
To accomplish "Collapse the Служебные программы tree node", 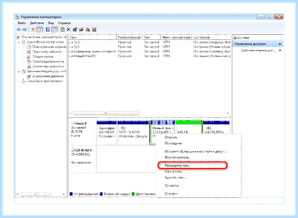I will coord(19,42).
